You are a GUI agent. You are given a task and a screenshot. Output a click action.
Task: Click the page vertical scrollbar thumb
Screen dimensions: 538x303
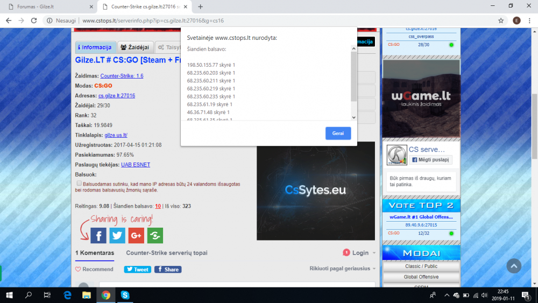pyautogui.click(x=534, y=126)
